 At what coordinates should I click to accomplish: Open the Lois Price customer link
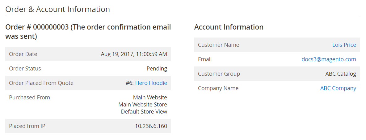click(x=344, y=45)
